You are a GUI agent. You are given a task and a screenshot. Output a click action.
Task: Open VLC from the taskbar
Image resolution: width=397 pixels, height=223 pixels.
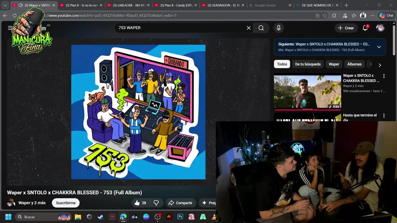(x=214, y=217)
